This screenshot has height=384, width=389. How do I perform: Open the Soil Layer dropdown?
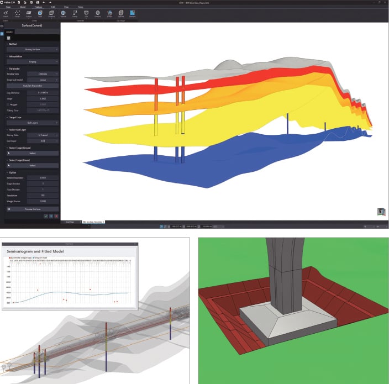tap(43, 141)
